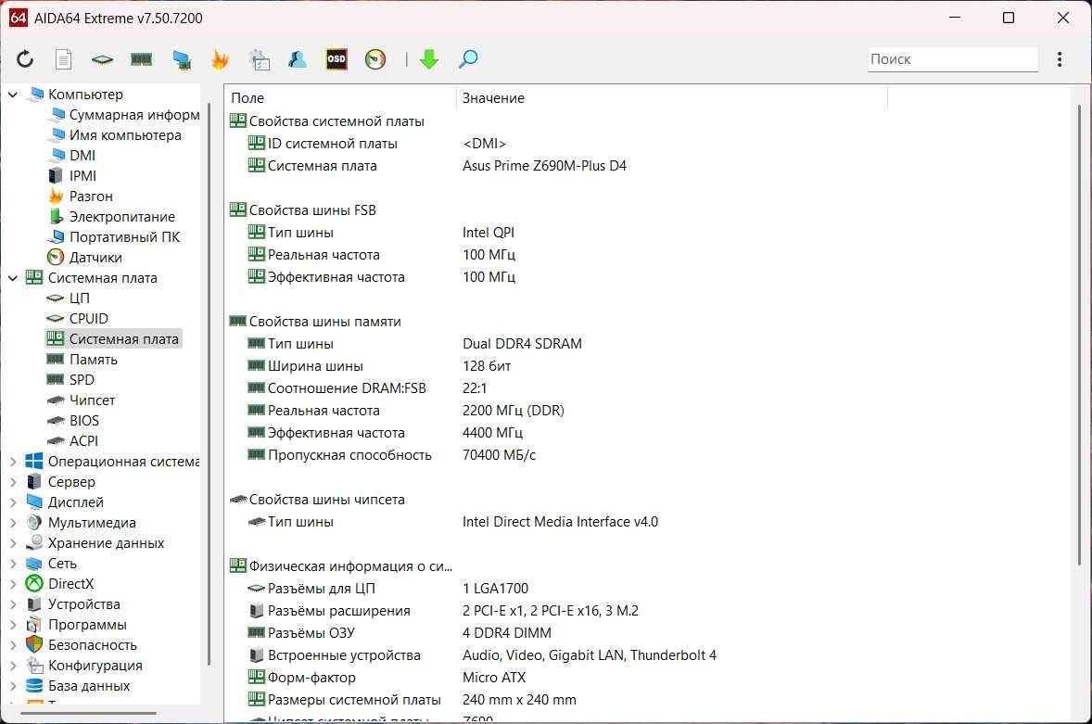The height and width of the screenshot is (724, 1092).
Task: Select Портативный ПК tree item
Action: [x=124, y=236]
